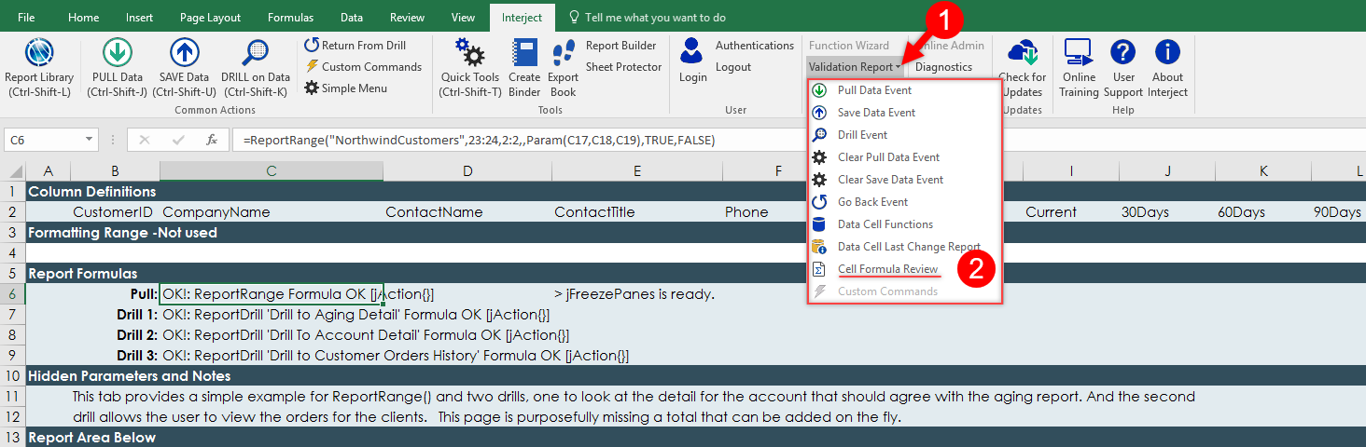
Task: Open the File tab
Action: click(26, 18)
